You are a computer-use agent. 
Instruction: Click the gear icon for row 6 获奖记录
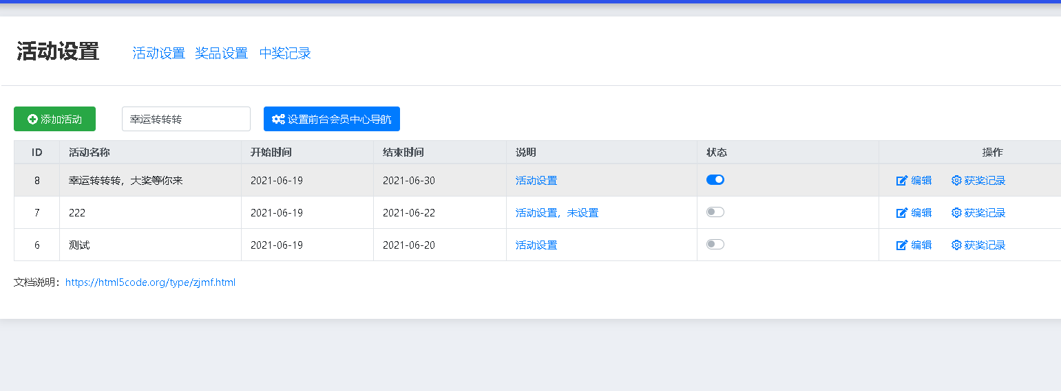(x=956, y=245)
